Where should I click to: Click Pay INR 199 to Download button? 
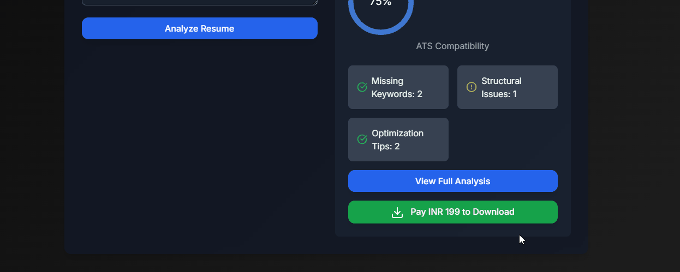[x=453, y=212]
